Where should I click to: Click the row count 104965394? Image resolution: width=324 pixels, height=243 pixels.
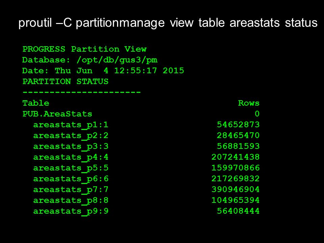235,200
